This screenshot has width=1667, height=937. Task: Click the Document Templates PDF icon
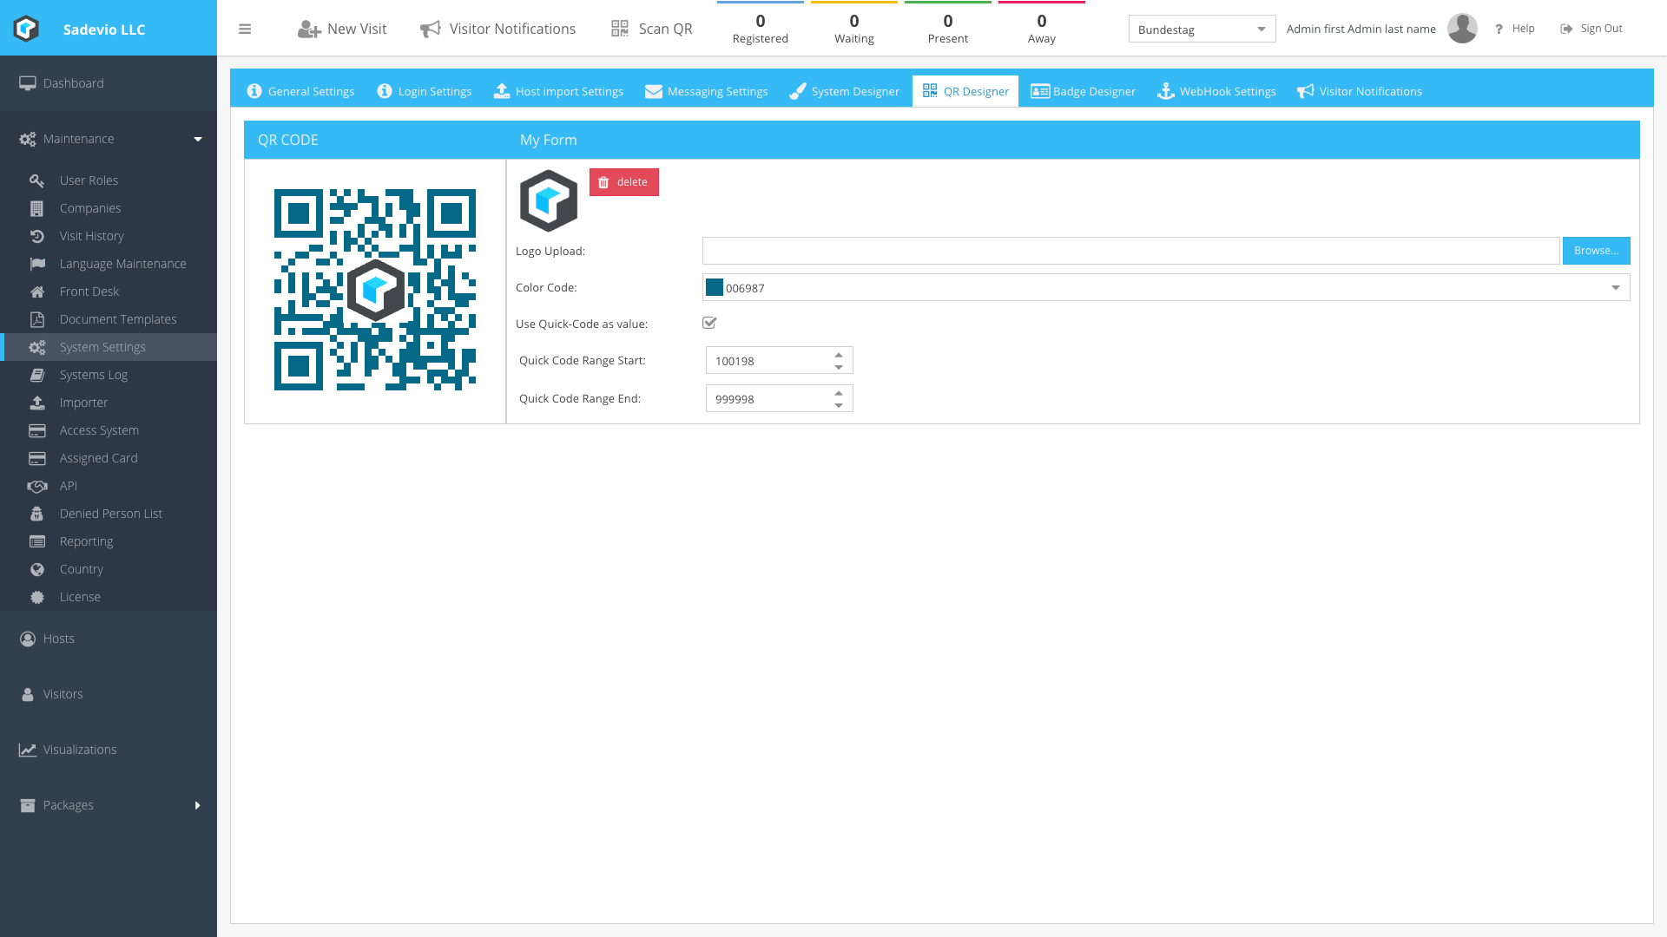[x=37, y=319]
